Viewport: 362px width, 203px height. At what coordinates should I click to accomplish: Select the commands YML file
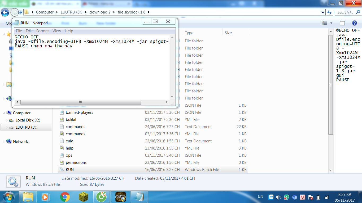point(153,134)
